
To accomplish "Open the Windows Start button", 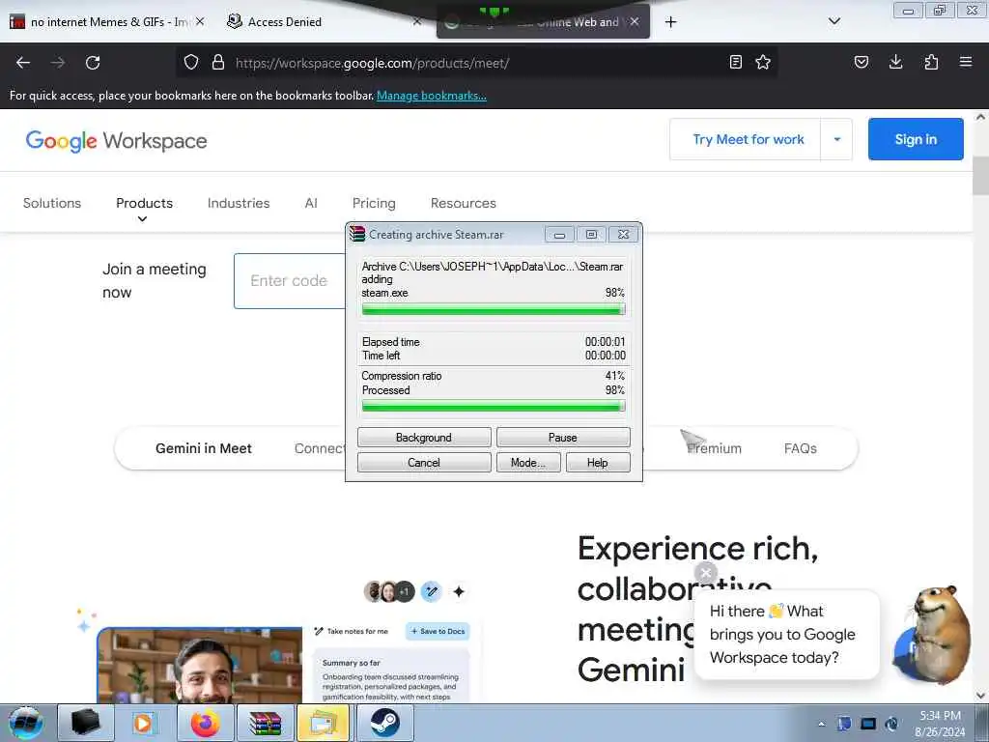I will [x=25, y=724].
